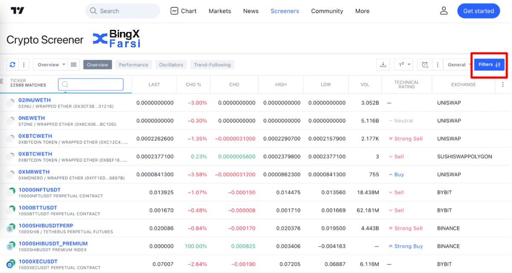Sort by the VOL column header

(x=365, y=84)
